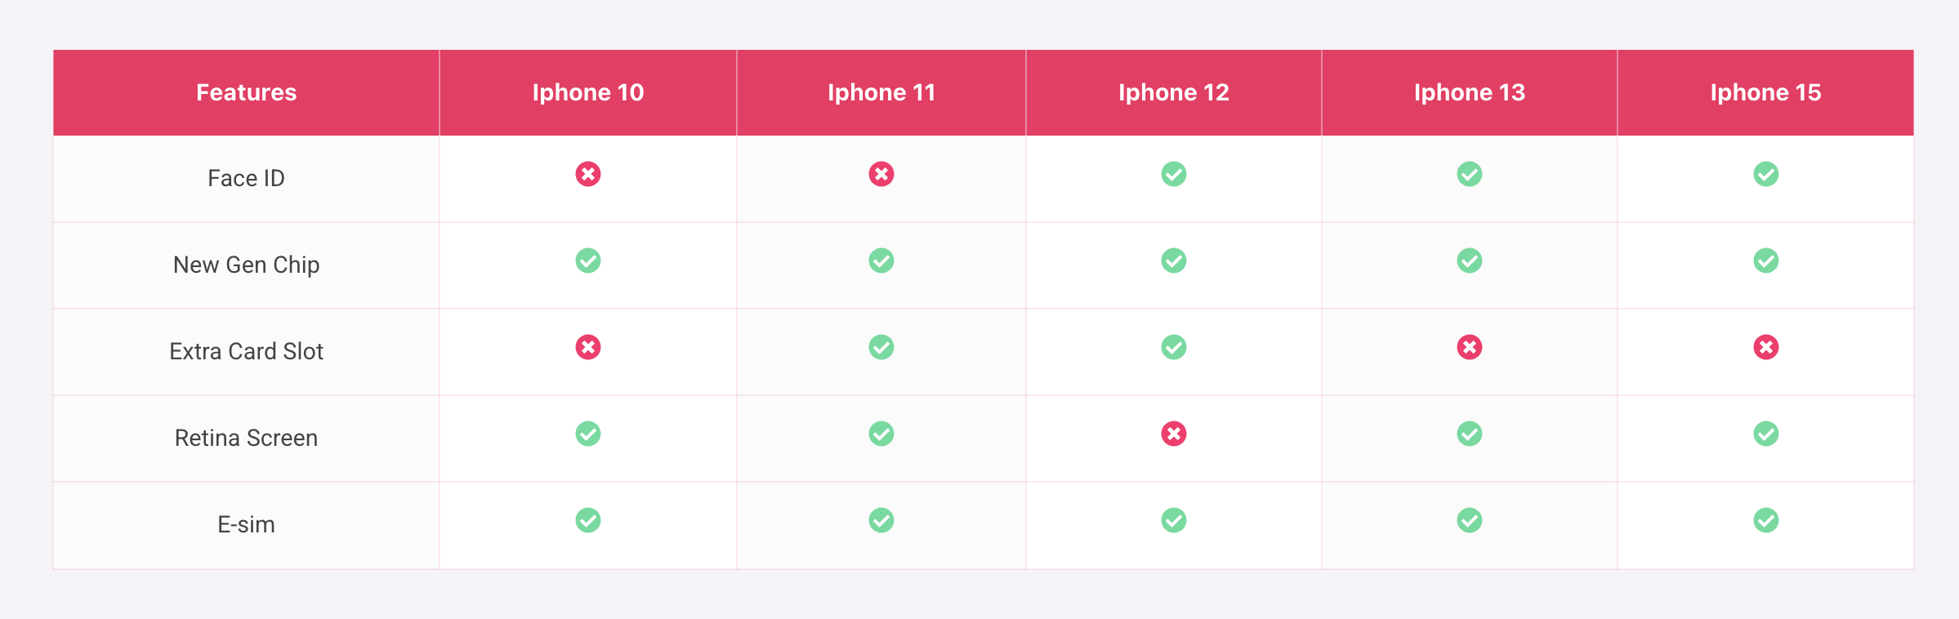Click the New Gen Chip checkmark for Iphone 15
1959x619 pixels.
tap(1766, 261)
